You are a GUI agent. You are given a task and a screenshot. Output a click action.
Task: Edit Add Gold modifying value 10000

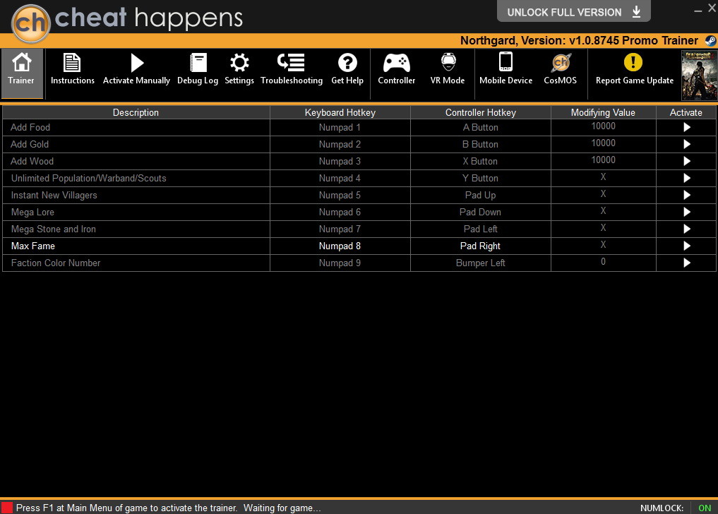tap(603, 143)
